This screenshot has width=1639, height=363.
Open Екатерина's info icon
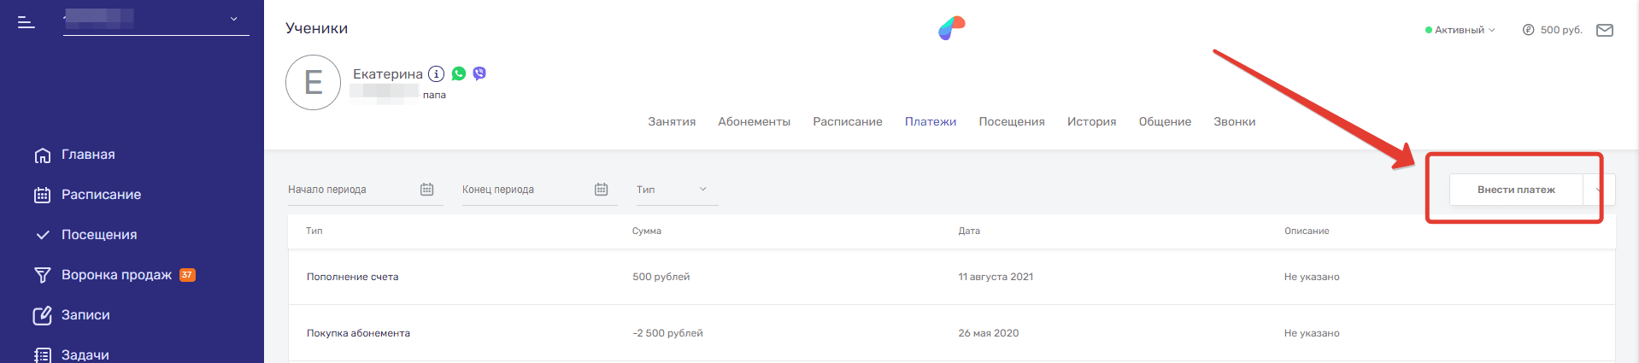[x=436, y=74]
